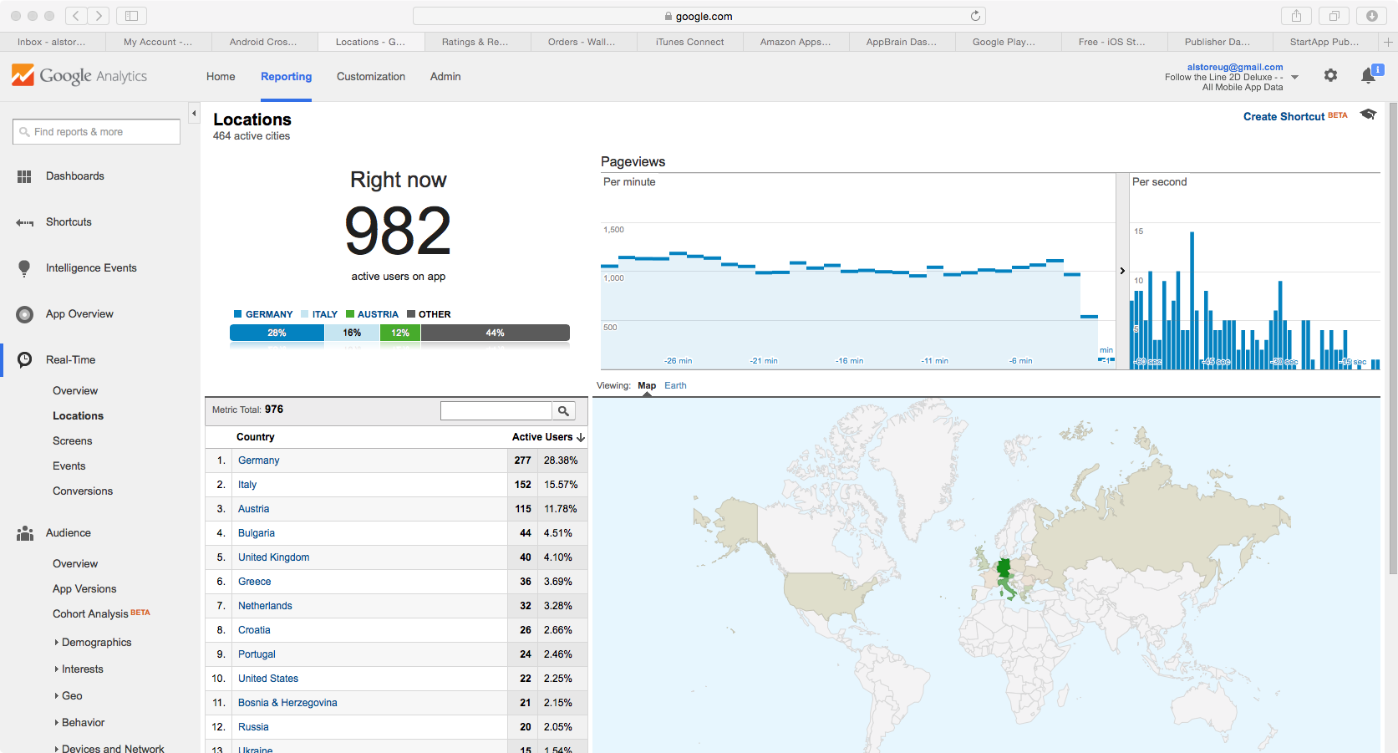Click the Safari share button

pyautogui.click(x=1296, y=16)
